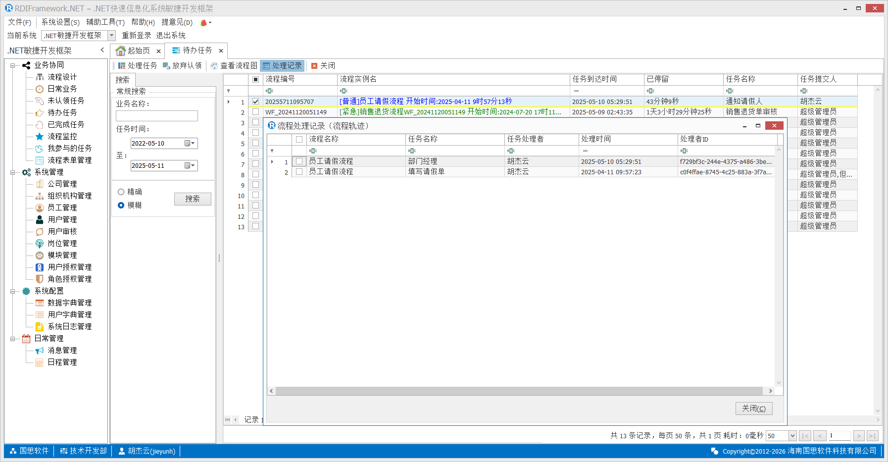Open the start date 2022-05-10 picker dropdown

tap(193, 144)
